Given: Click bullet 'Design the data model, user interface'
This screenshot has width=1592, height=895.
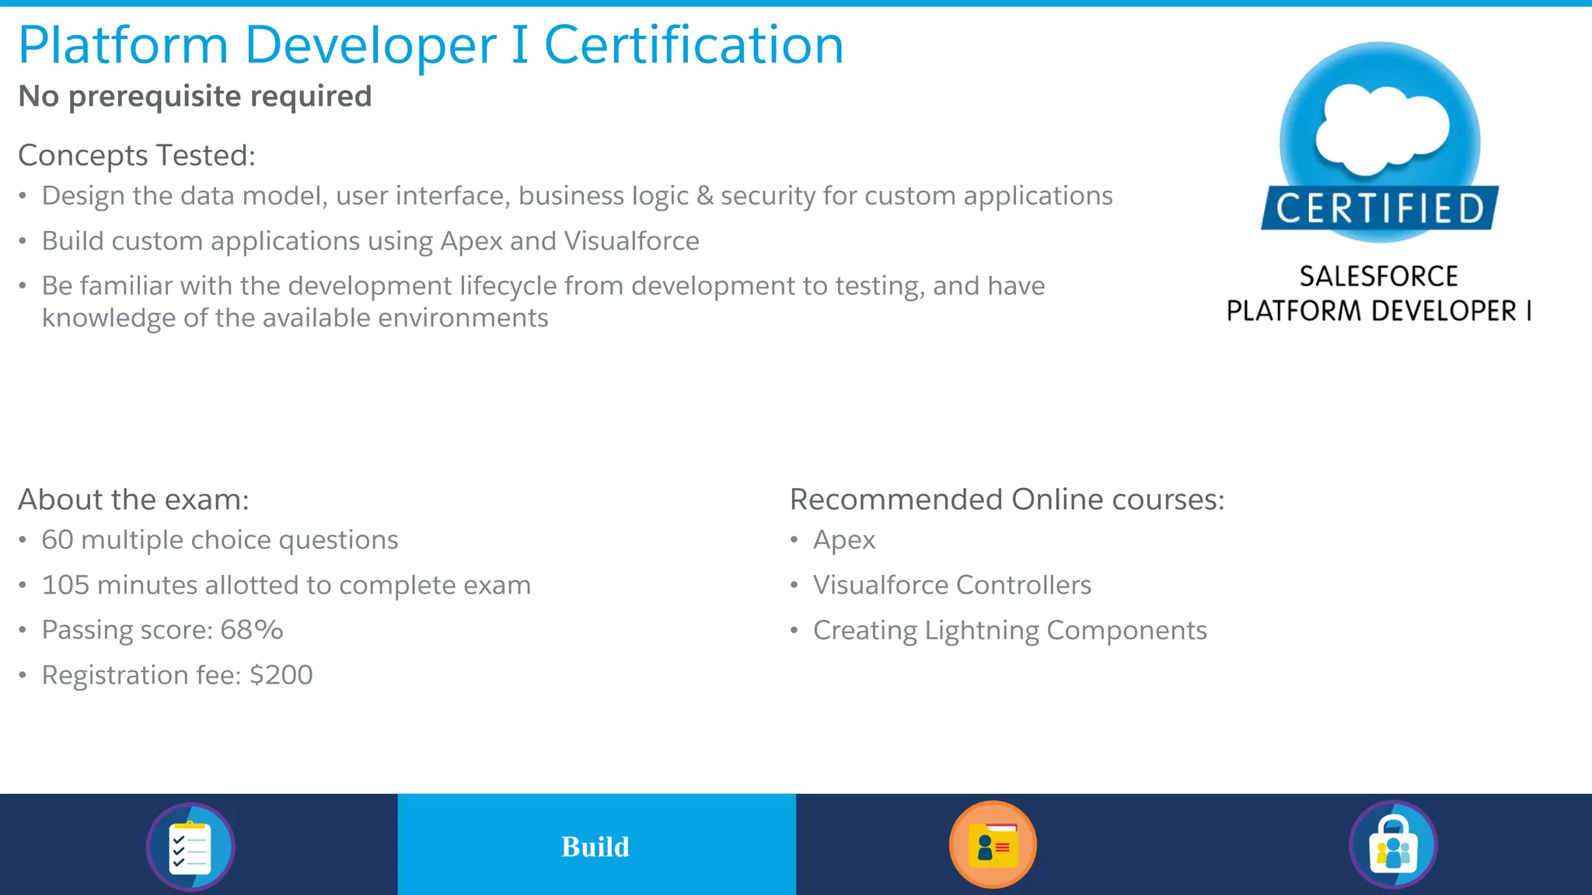Looking at the screenshot, I should [577, 196].
